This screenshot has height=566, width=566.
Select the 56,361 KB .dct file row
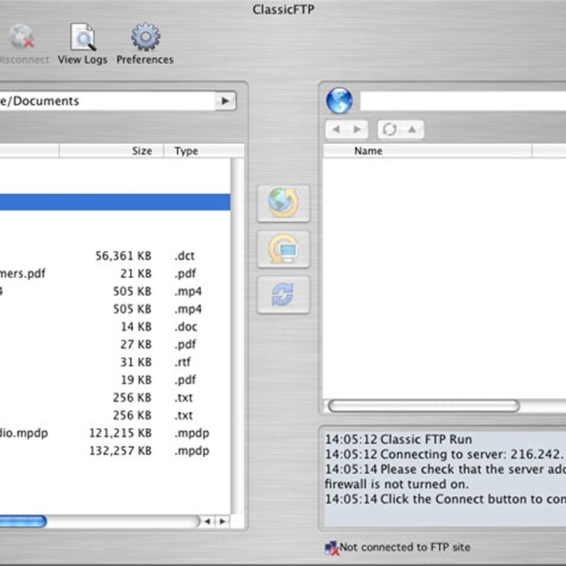click(115, 256)
